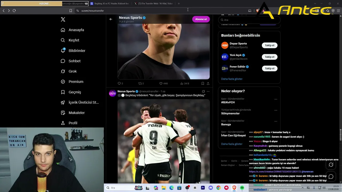
Task: Bookmark the post with 446 likes
Action: tap(203, 83)
